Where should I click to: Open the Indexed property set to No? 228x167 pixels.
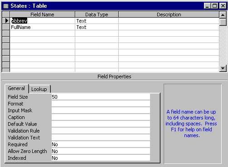click(x=101, y=158)
